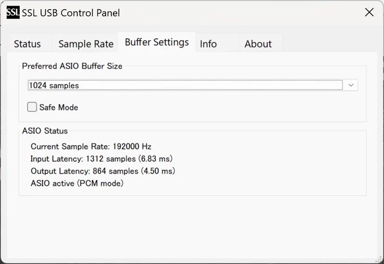
Task: Click the Preferred ASIO Buffer Size label
Action: [72, 66]
